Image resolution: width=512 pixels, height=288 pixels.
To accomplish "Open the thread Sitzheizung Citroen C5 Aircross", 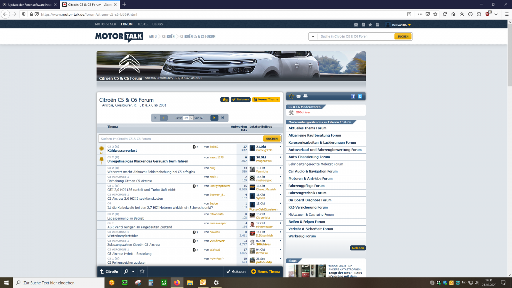I will click(x=130, y=181).
